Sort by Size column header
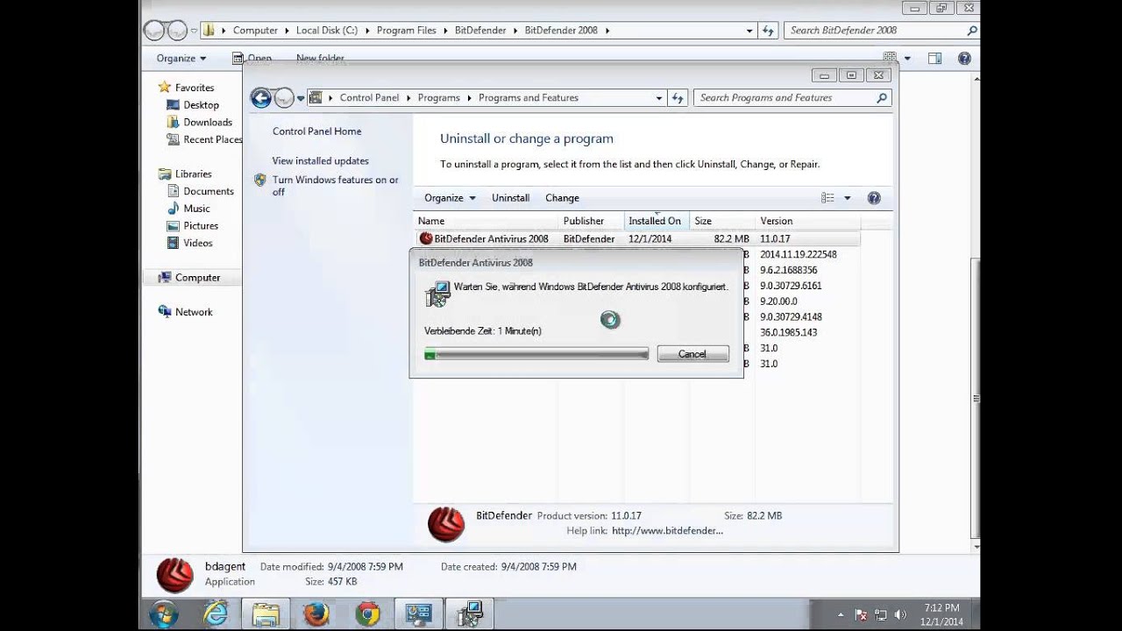 pos(722,221)
